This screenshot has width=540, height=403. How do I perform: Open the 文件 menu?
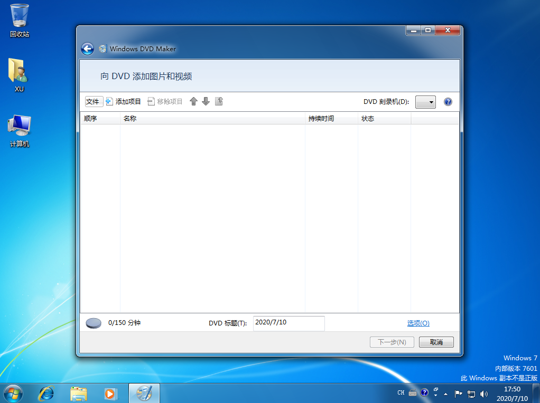click(x=94, y=101)
